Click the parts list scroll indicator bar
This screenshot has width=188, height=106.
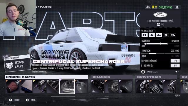coord(63,96)
